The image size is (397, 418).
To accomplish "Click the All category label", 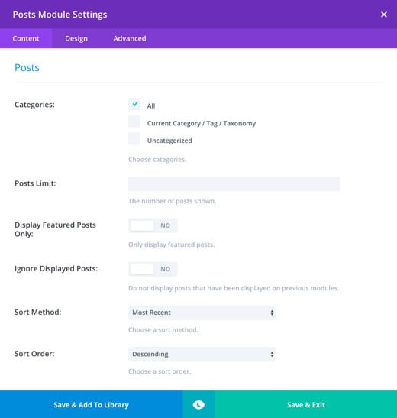I will pos(151,105).
